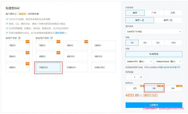Open the CentOS 7.5 64位 operating system dropdown
The height and width of the screenshot is (114, 188).
(x=154, y=31)
